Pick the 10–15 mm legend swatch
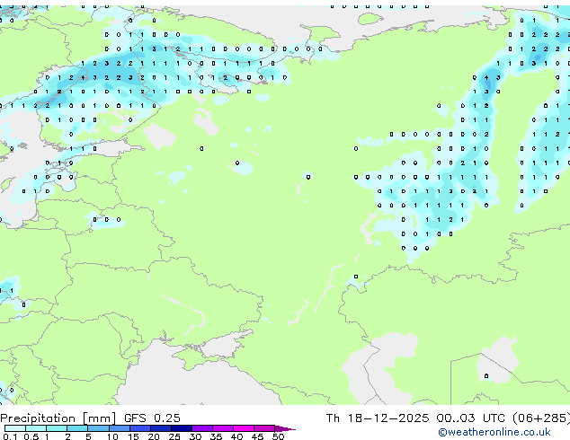Image resolution: width=570 pixels, height=440 pixels. [120, 428]
